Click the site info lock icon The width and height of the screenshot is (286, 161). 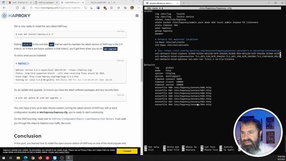tap(31, 8)
